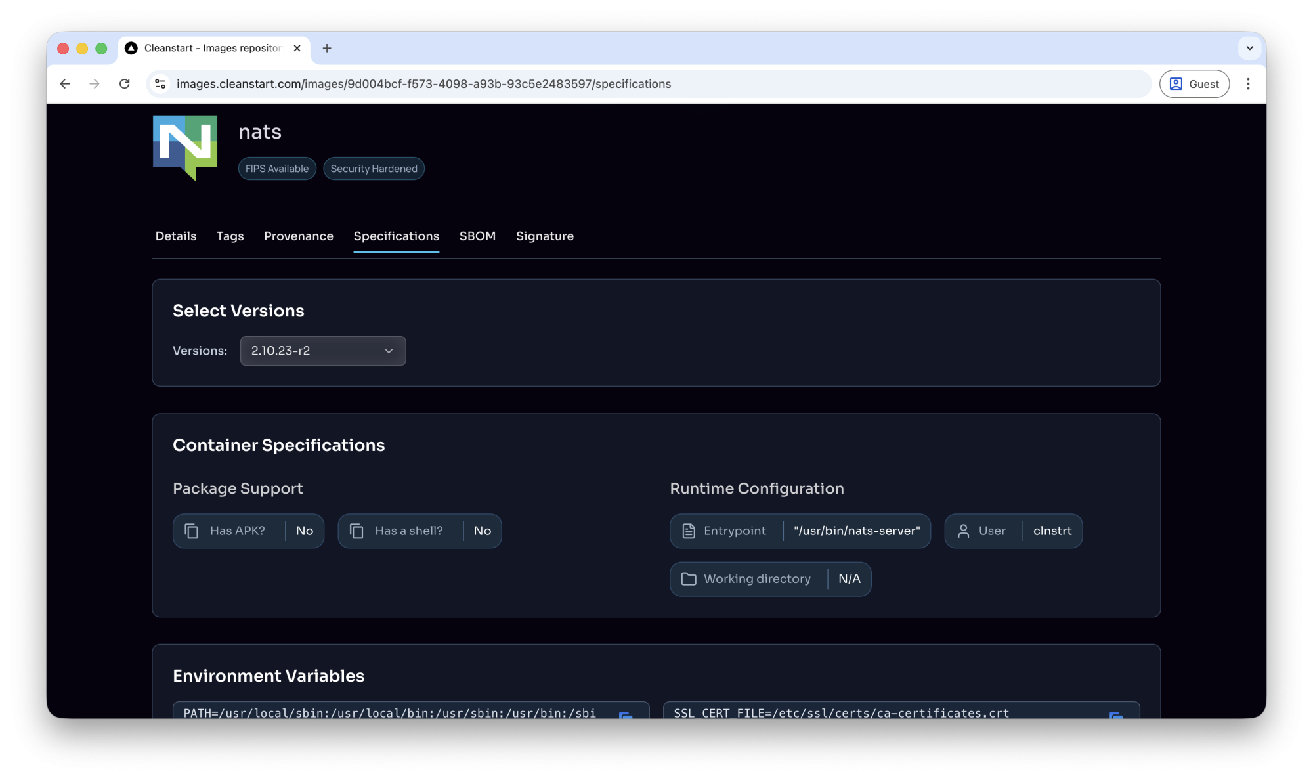Click the N/A working directory value
The width and height of the screenshot is (1313, 780).
click(850, 579)
